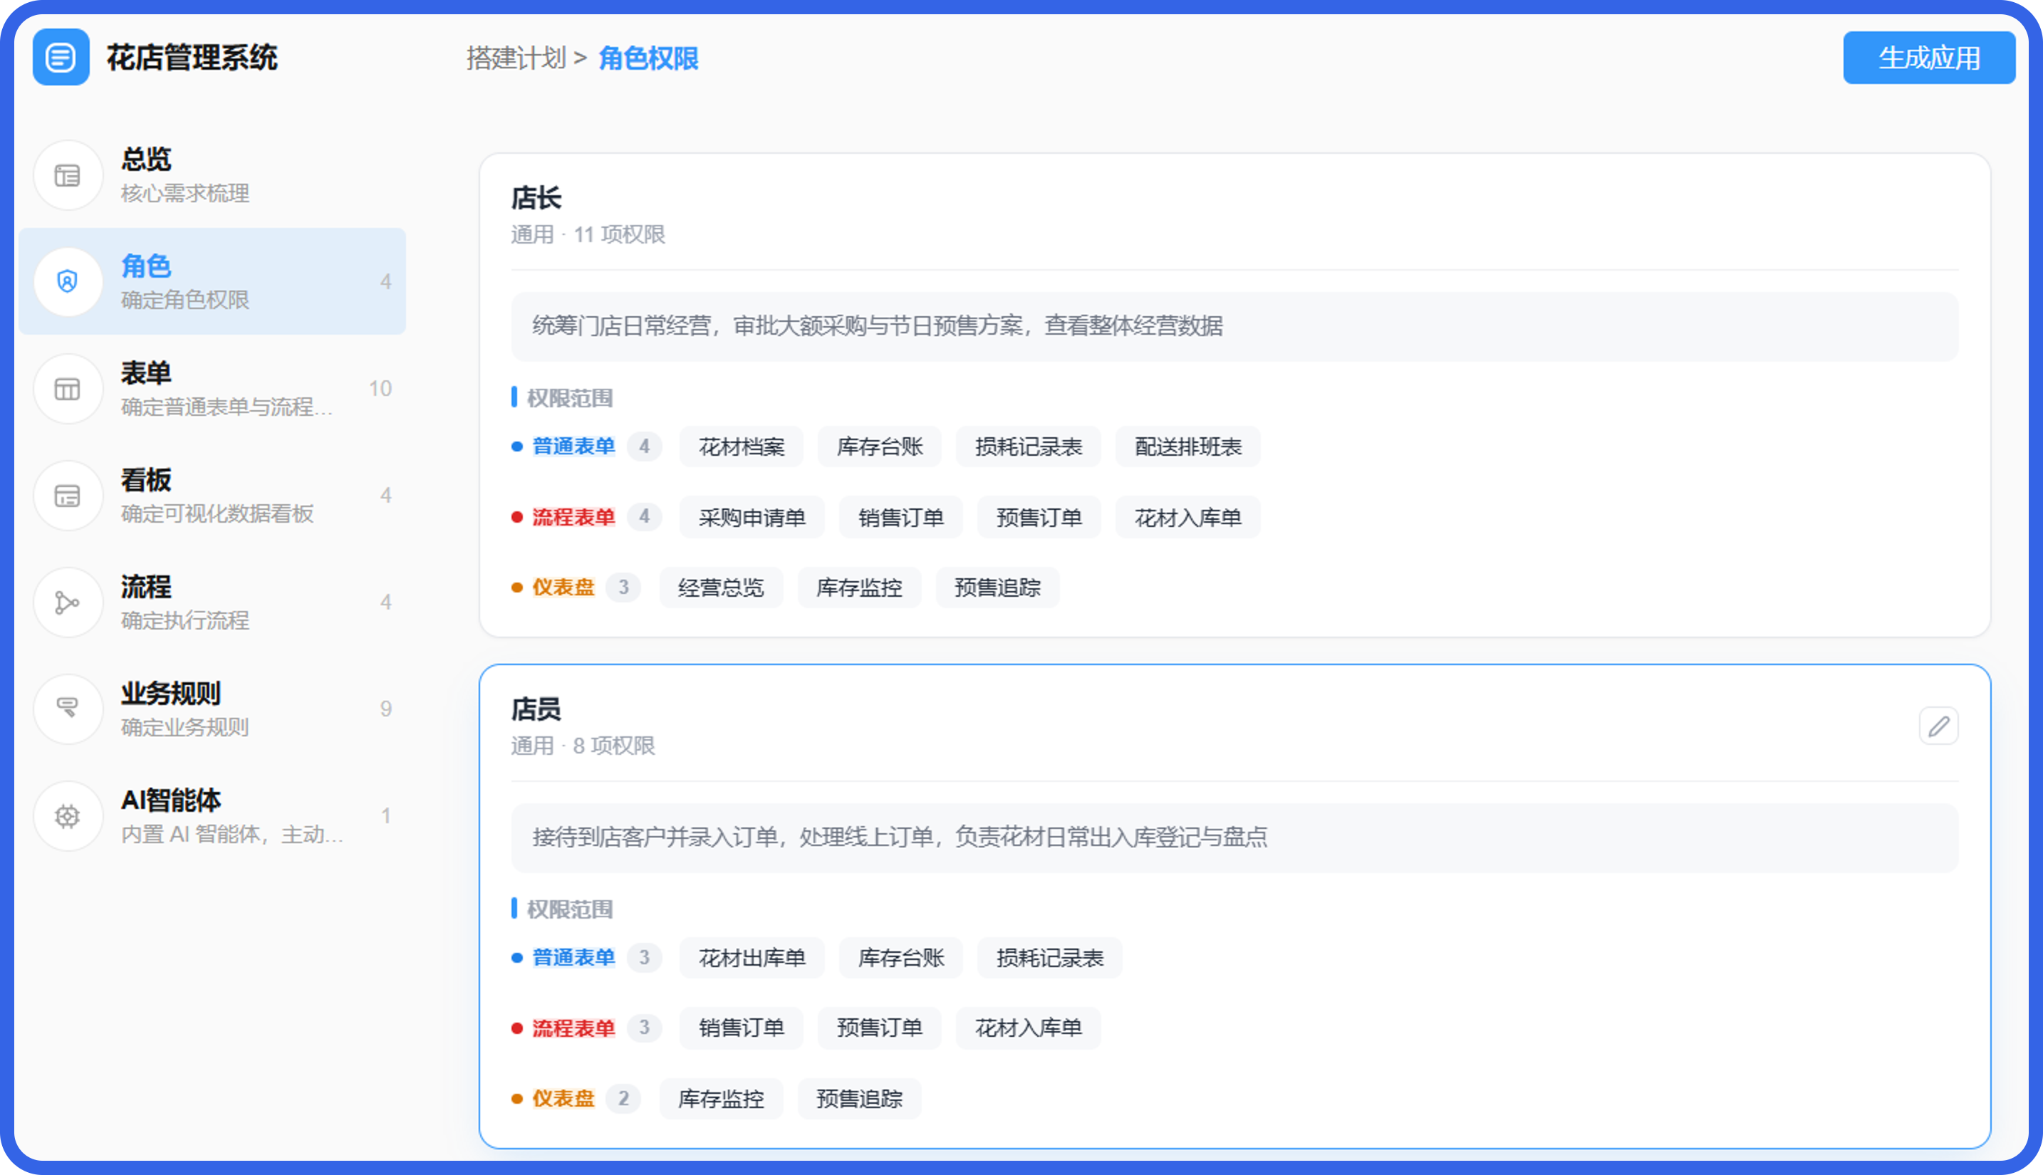Click the 看板 dashboard icon in sidebar
2043x1175 pixels.
click(x=68, y=496)
